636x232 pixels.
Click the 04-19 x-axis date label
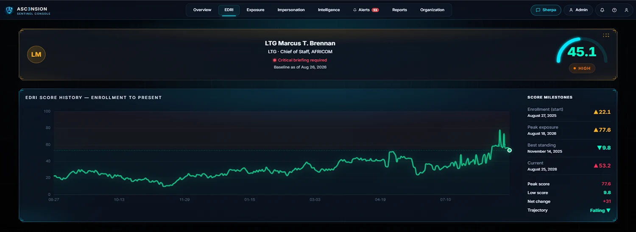380,199
